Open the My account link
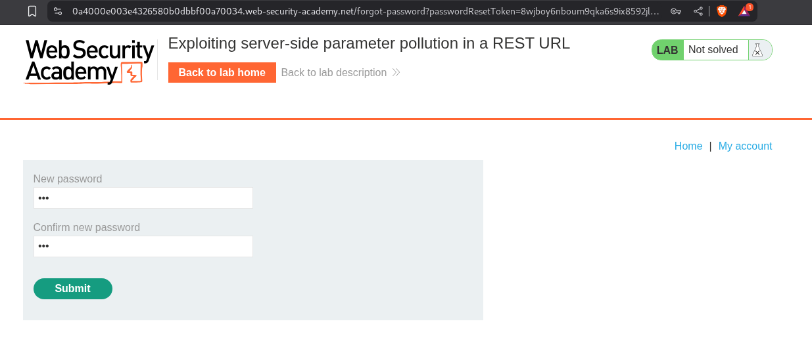Viewport: 812px width, 338px height. (x=745, y=146)
